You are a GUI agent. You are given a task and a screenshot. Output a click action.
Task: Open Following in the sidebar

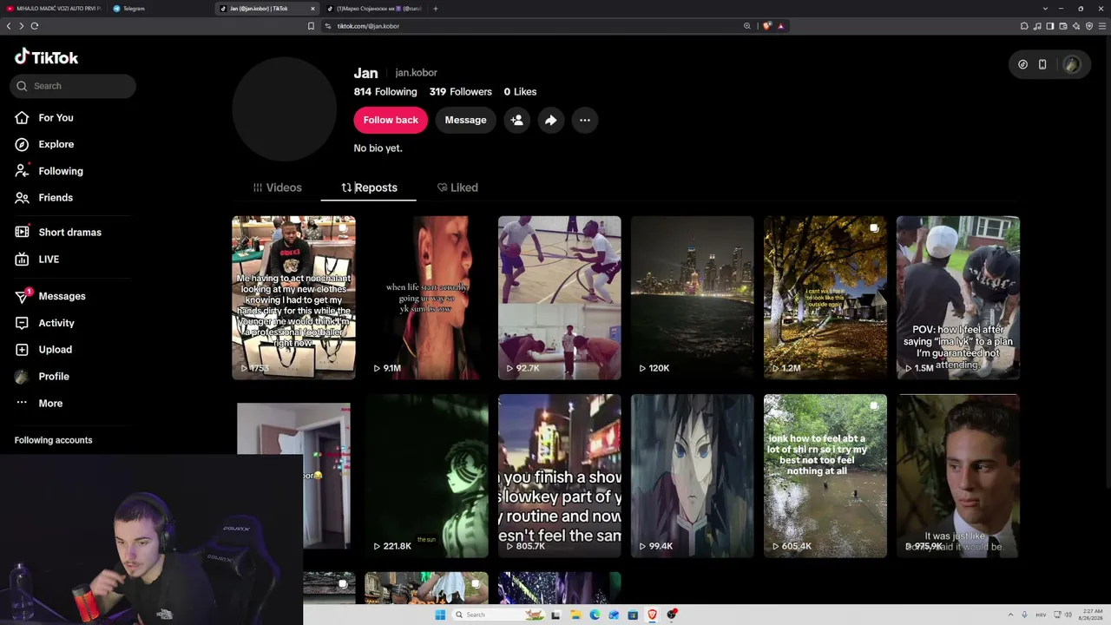[x=49, y=171]
